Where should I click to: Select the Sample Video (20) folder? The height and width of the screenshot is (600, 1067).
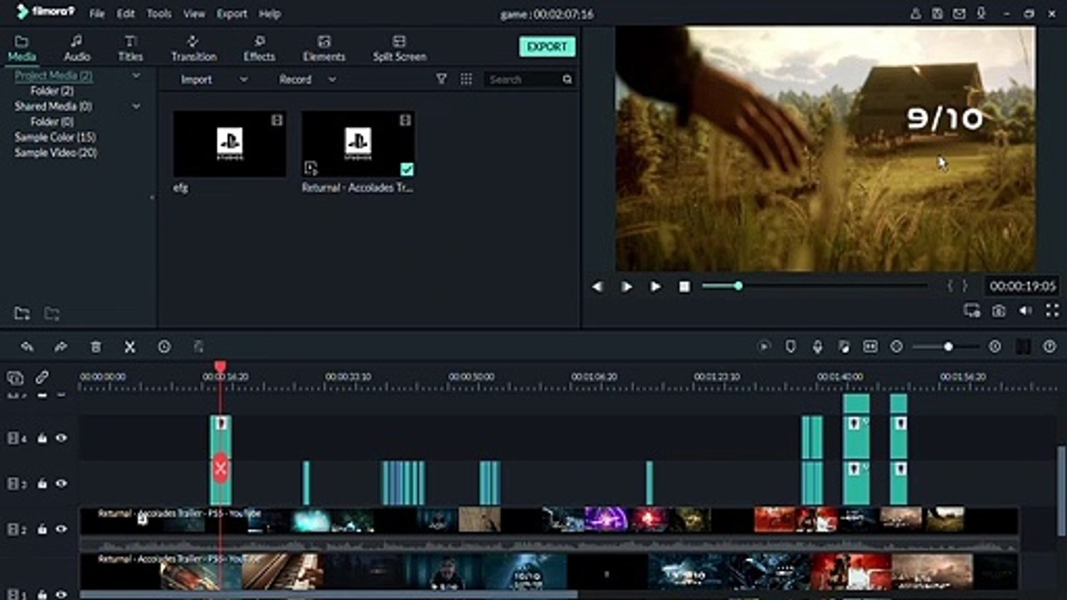[56, 153]
